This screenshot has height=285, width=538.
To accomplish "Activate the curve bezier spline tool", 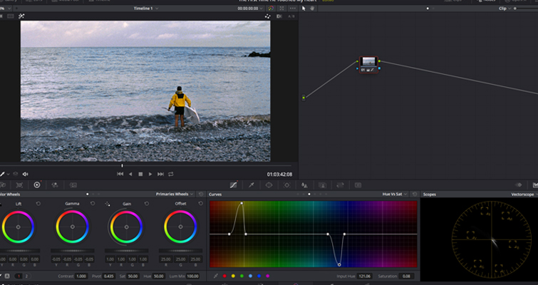I will click(x=215, y=276).
